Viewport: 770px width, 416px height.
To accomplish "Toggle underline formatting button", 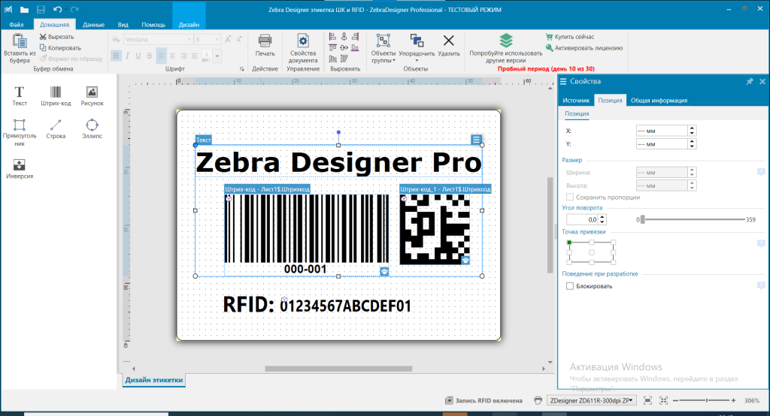I will pyautogui.click(x=138, y=56).
